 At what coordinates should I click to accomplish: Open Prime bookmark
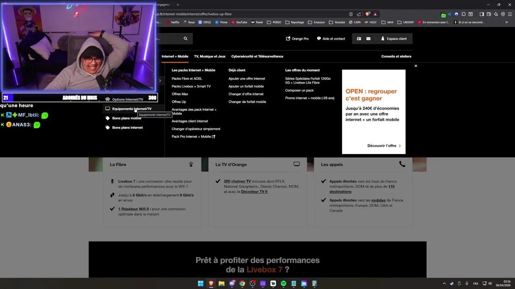click(221, 22)
